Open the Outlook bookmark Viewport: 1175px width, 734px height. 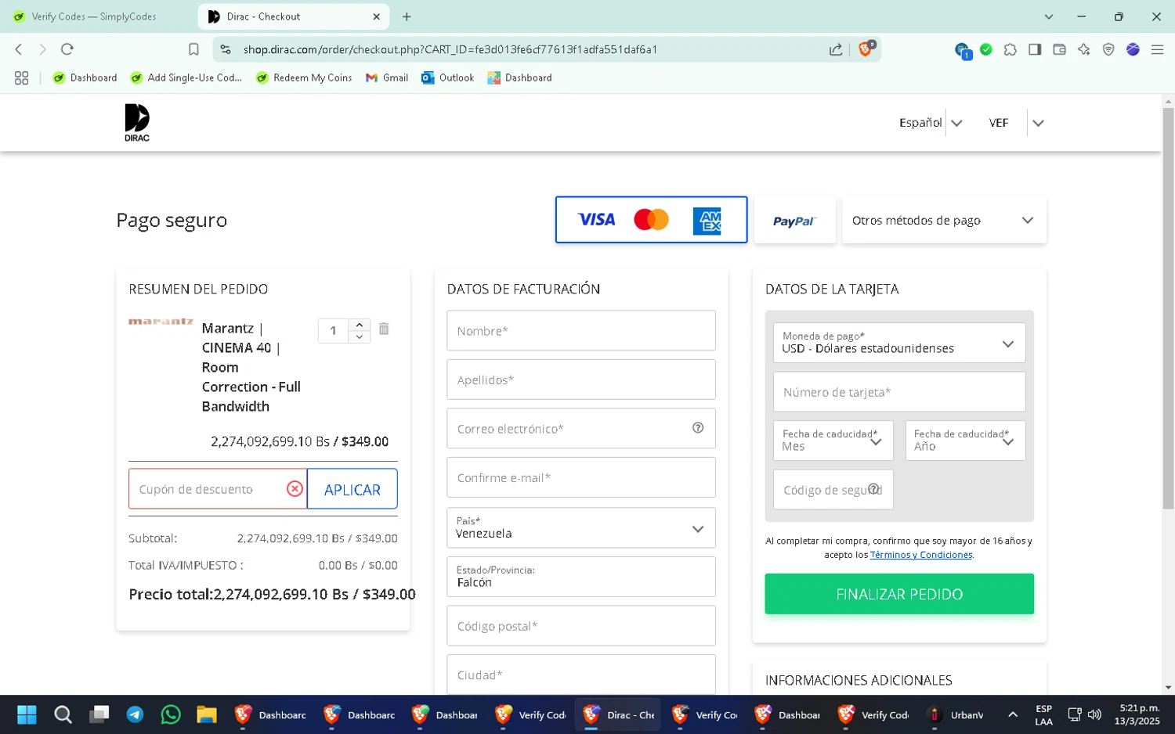[x=448, y=77]
